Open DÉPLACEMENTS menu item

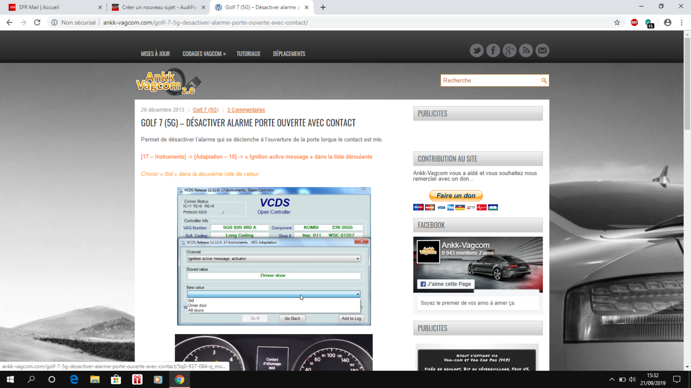point(289,54)
